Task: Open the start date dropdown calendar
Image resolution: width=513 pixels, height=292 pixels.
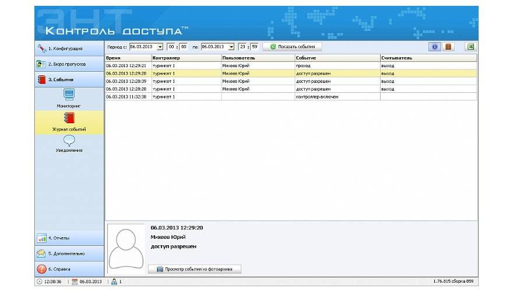Action: (160, 47)
